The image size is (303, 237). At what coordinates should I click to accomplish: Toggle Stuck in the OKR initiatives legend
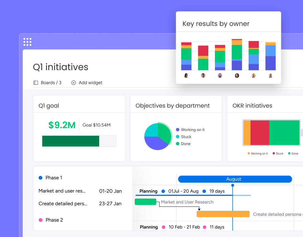[278, 154]
